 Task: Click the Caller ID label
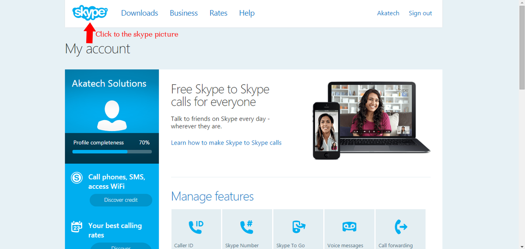pyautogui.click(x=184, y=246)
